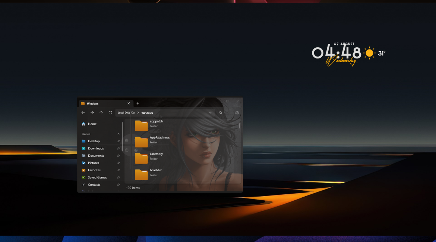Click the Back navigation arrow
This screenshot has height=242, width=436.
(x=83, y=112)
